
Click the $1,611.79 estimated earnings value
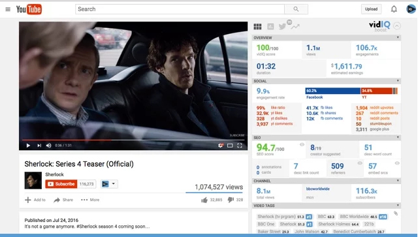347,66
